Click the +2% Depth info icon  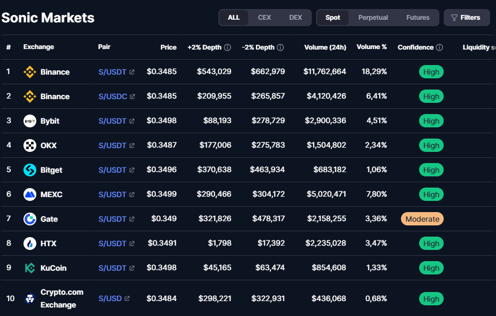[x=227, y=47]
